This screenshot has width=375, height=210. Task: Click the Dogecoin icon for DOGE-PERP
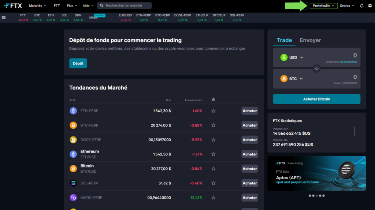(x=73, y=140)
